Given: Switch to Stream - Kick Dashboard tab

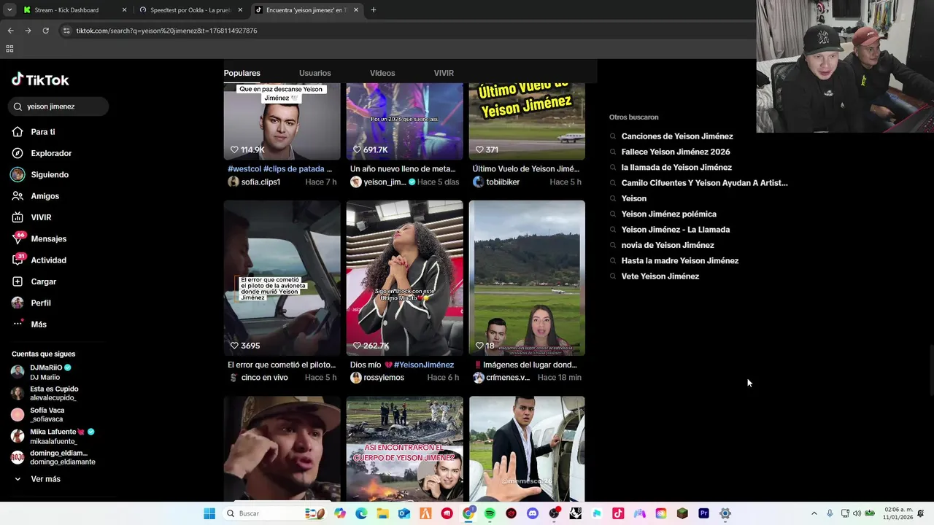Looking at the screenshot, I should coord(66,10).
